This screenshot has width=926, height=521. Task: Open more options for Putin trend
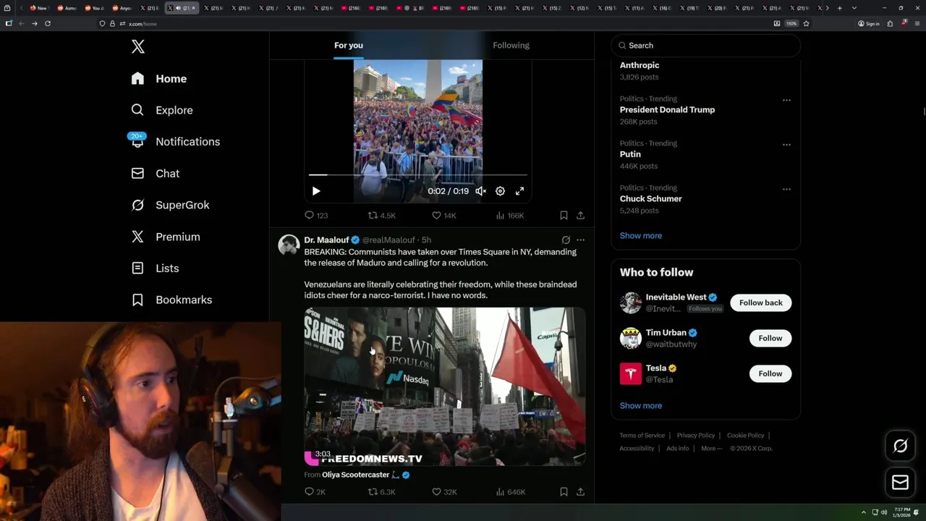(786, 145)
